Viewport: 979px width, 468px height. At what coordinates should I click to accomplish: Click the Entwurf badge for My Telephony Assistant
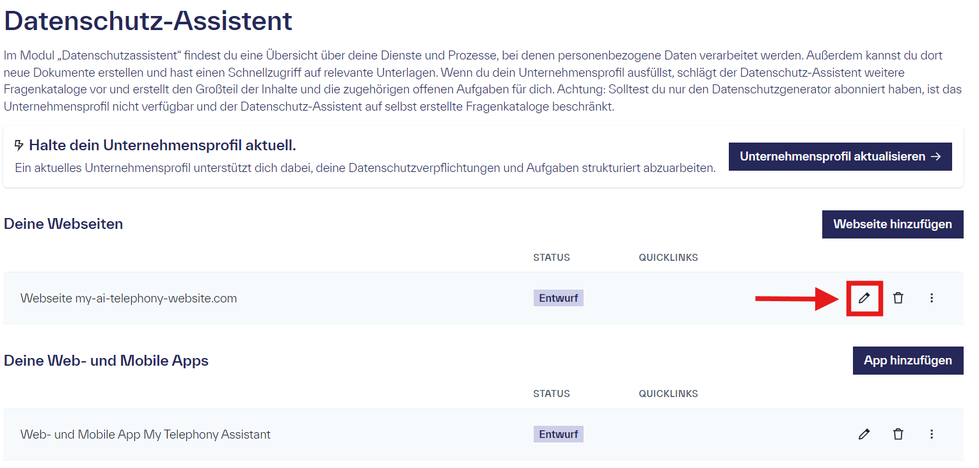(558, 433)
